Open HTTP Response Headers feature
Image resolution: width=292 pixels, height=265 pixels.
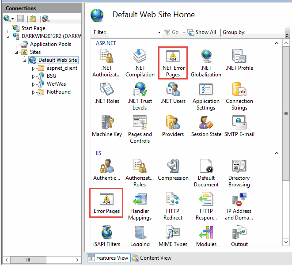(x=206, y=206)
